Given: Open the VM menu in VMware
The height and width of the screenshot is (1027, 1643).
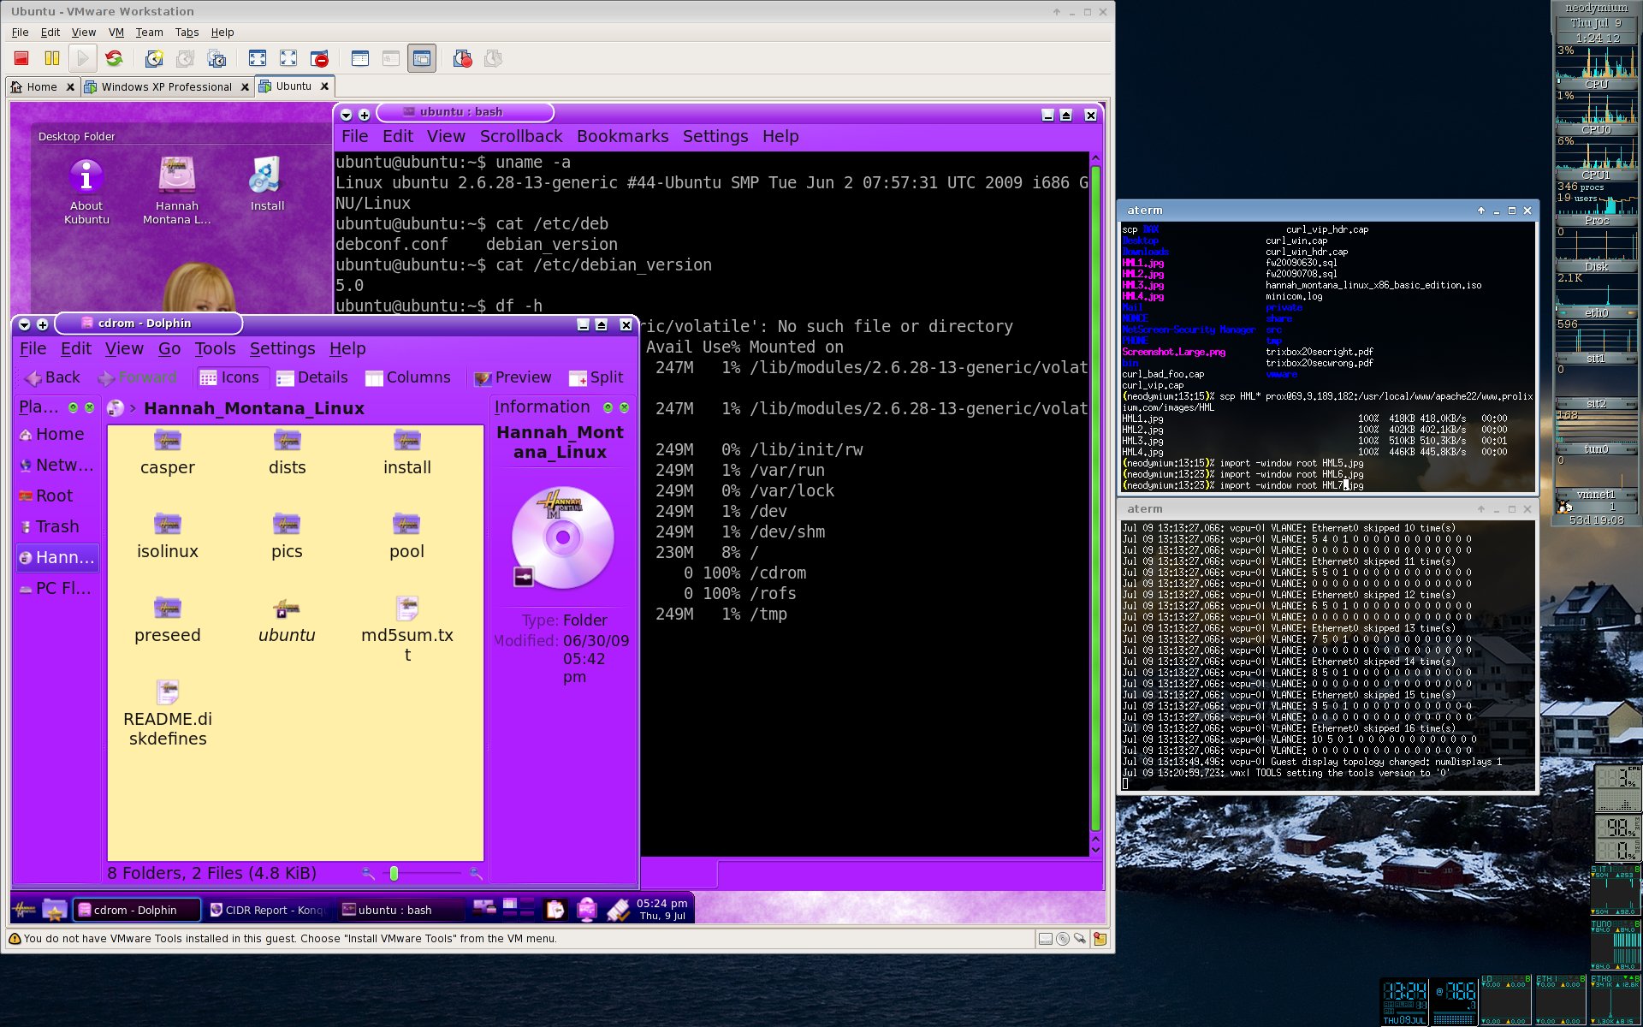Looking at the screenshot, I should pos(116,33).
